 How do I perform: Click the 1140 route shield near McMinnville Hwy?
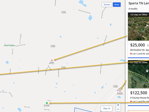(x=115, y=86)
